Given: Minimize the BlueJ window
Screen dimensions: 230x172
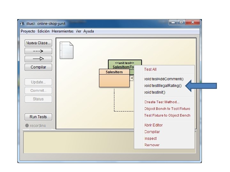Looking at the screenshot, I should pyautogui.click(x=173, y=22).
